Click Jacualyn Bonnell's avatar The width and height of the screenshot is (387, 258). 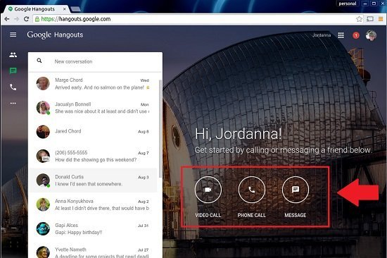[43, 108]
